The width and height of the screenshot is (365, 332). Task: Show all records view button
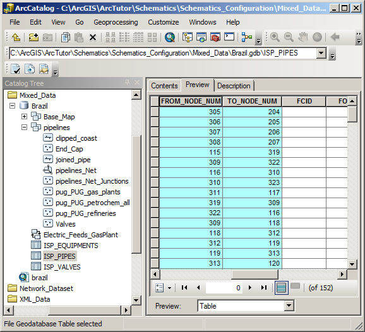tap(282, 288)
